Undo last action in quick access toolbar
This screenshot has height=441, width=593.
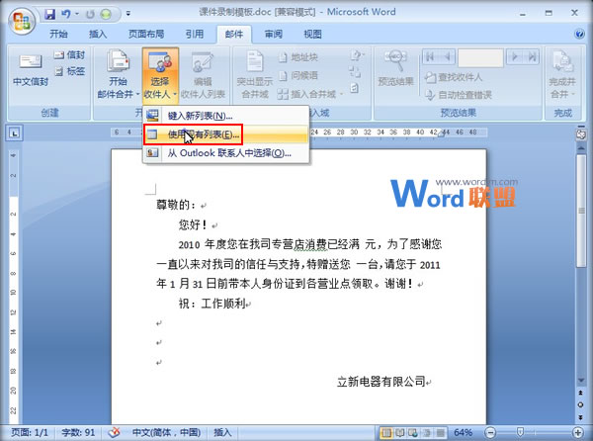[66, 14]
